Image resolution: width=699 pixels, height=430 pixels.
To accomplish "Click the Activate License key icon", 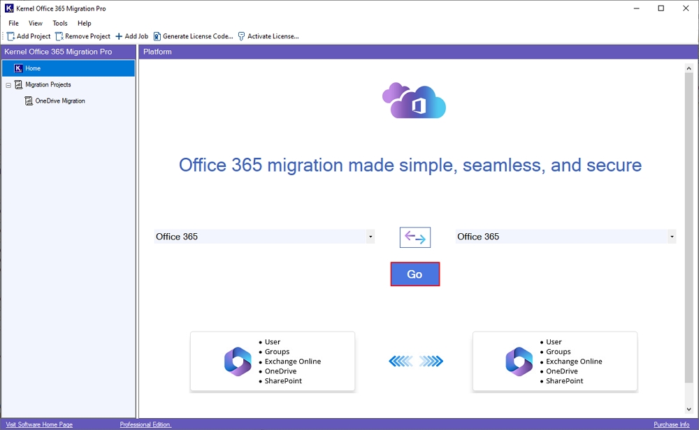I will (240, 36).
